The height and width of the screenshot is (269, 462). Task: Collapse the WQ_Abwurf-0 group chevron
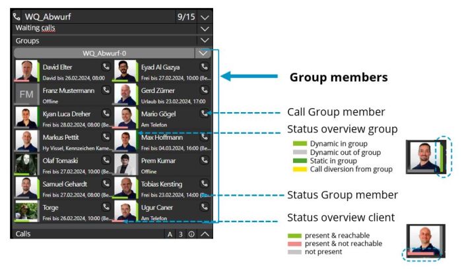(x=203, y=53)
